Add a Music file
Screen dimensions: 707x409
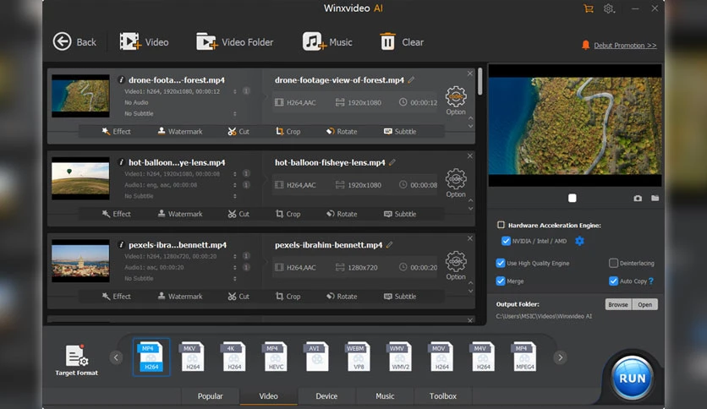[x=327, y=42]
